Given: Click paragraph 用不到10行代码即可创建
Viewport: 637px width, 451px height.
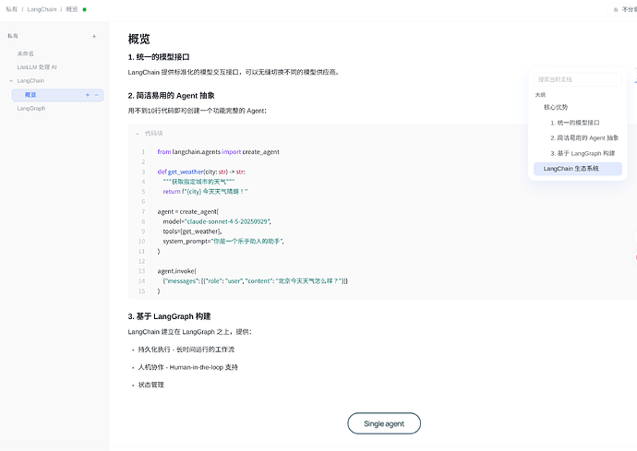Looking at the screenshot, I should coord(197,111).
